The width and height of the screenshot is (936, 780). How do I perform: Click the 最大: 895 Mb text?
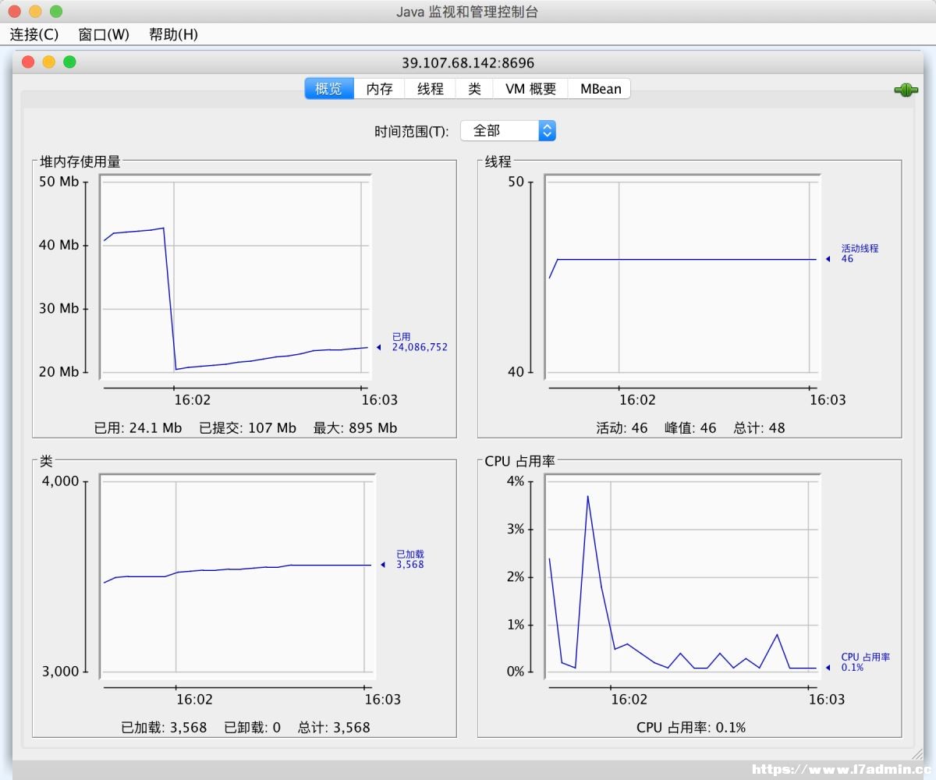(x=356, y=427)
